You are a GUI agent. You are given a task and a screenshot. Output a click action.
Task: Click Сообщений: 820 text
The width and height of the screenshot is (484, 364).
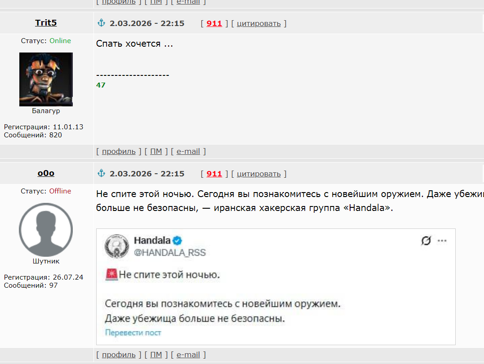(33, 135)
